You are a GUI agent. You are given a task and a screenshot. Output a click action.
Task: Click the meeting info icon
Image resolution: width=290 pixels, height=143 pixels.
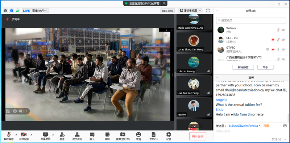5,11
